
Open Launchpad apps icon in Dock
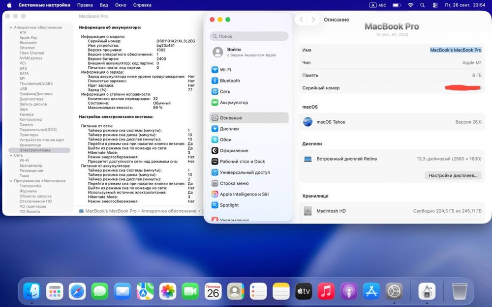(x=55, y=291)
